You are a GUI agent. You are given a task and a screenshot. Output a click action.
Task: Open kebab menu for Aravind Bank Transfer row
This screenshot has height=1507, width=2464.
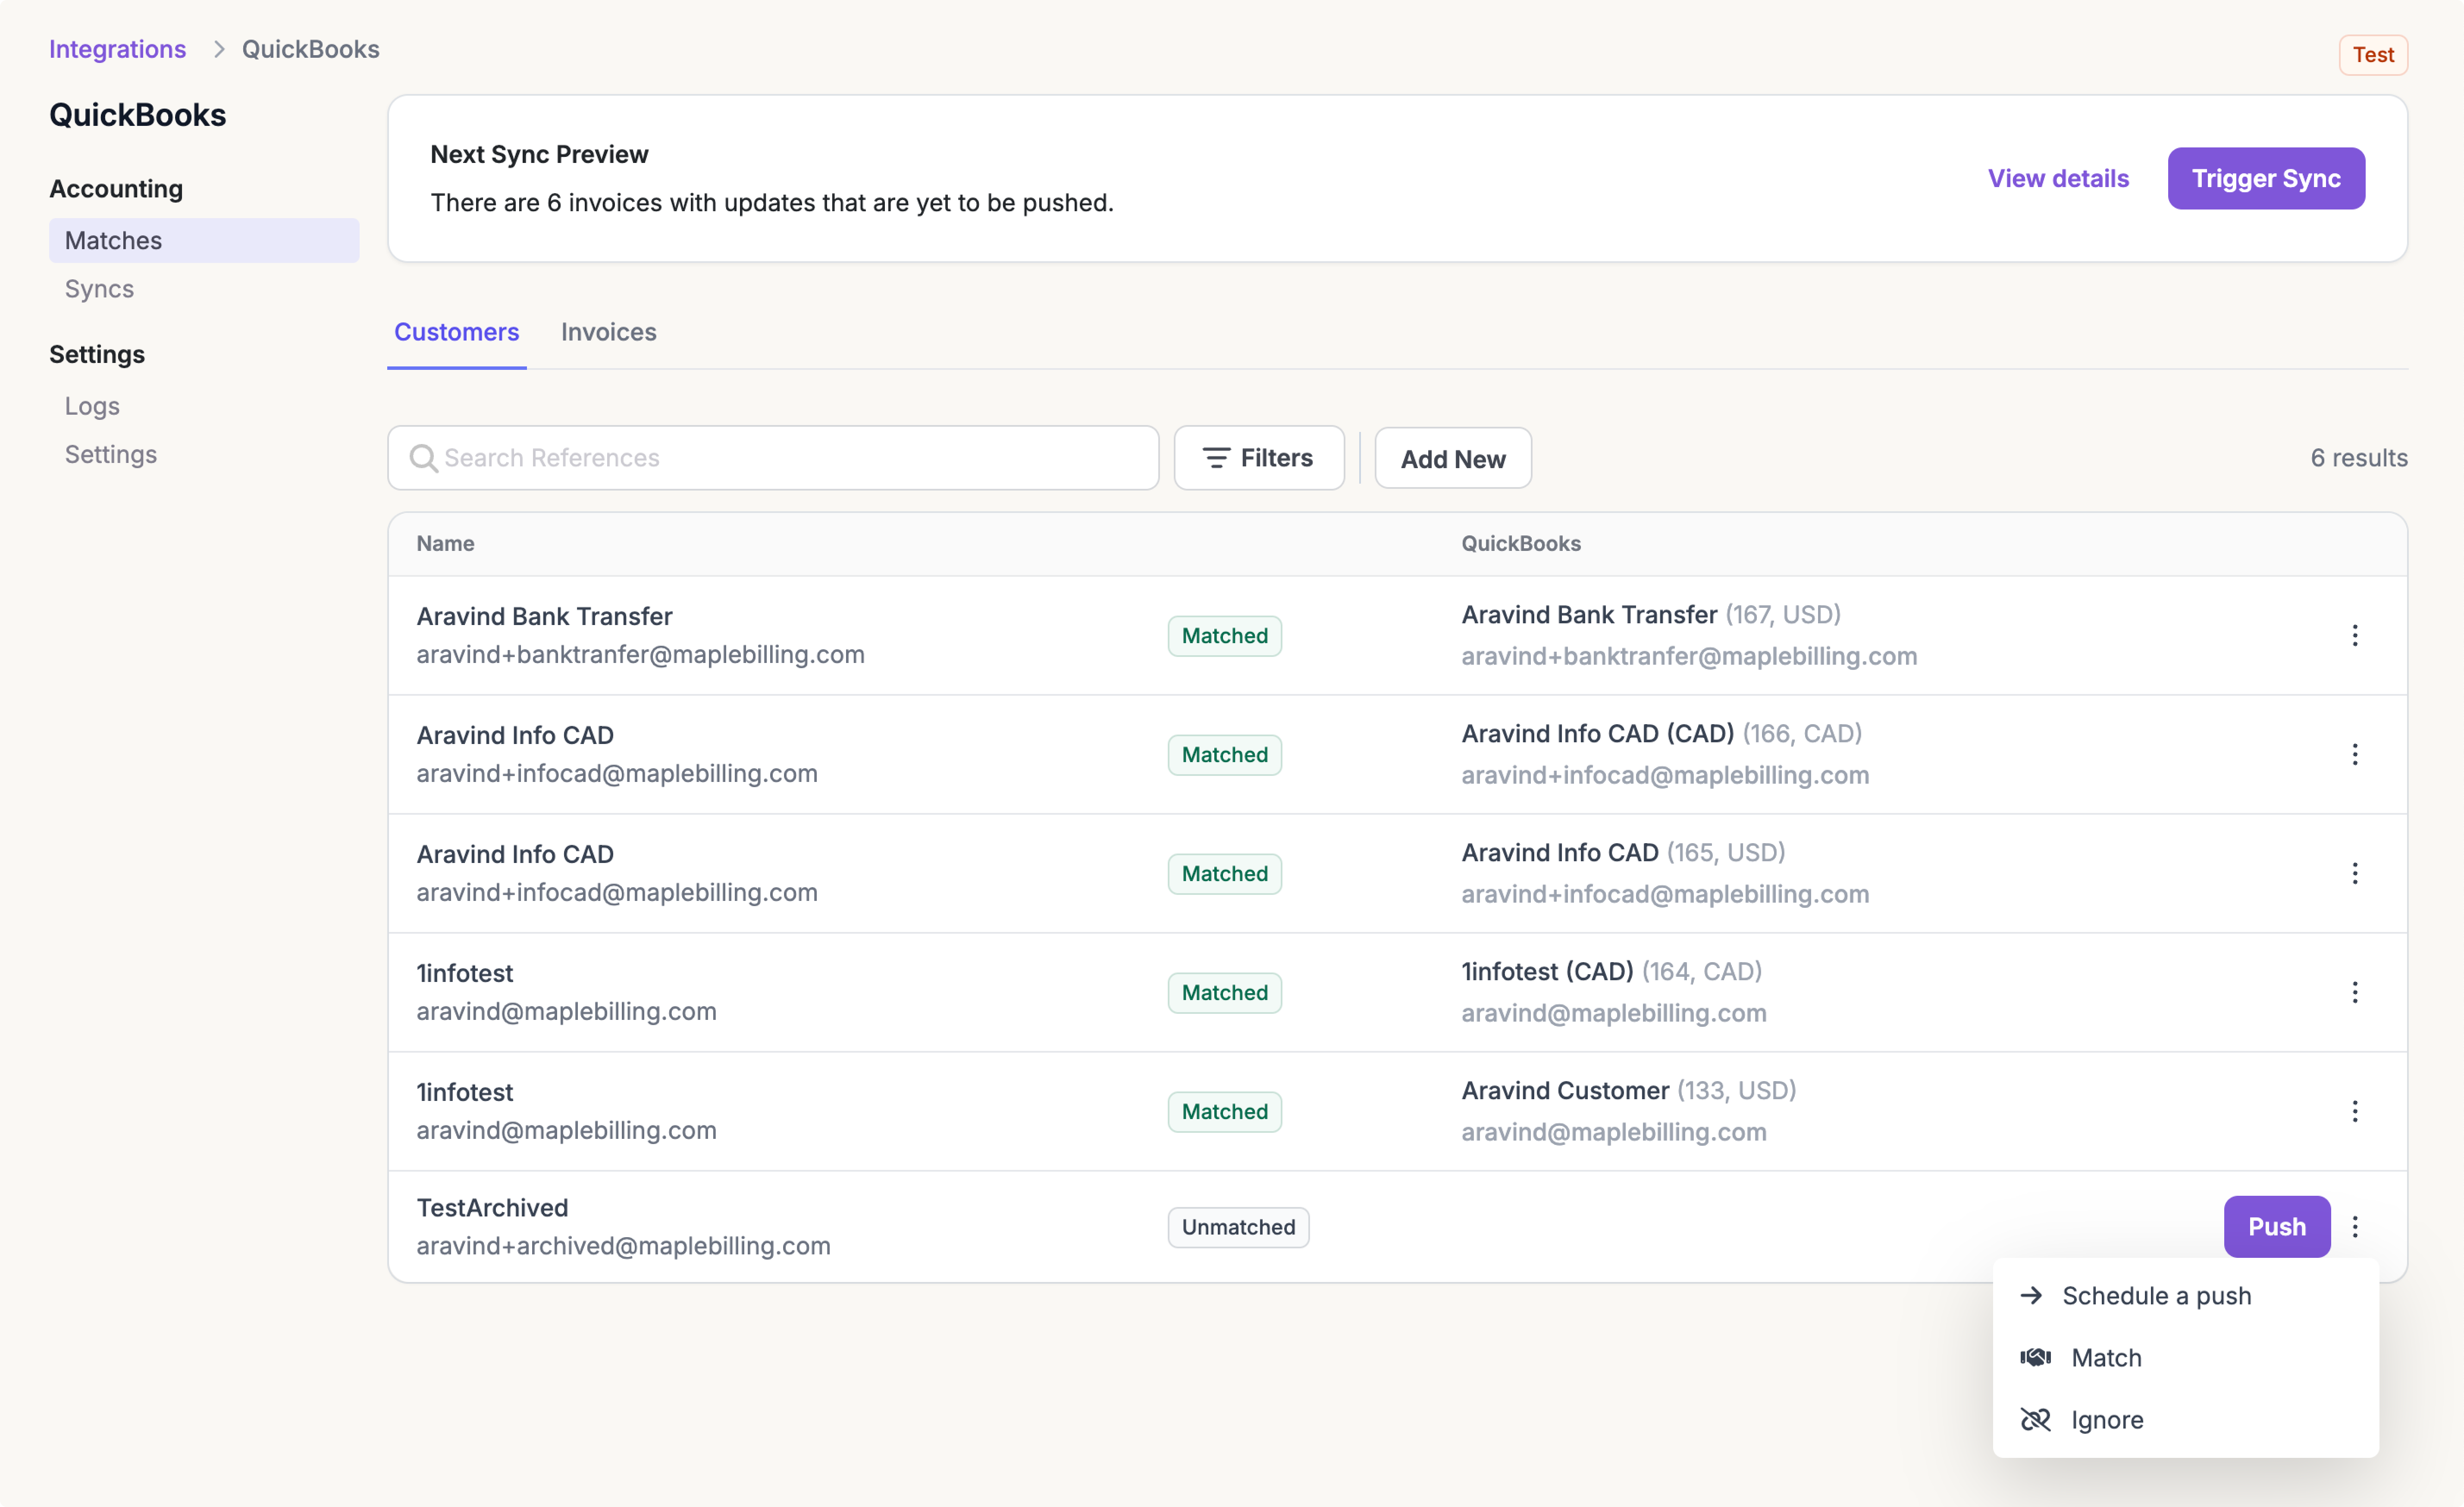point(2354,635)
